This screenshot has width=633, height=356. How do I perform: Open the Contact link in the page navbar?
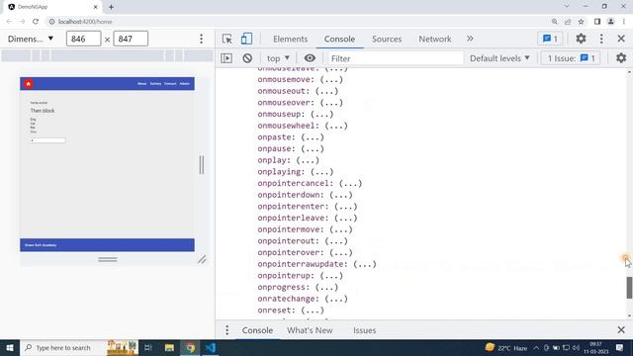170,83
